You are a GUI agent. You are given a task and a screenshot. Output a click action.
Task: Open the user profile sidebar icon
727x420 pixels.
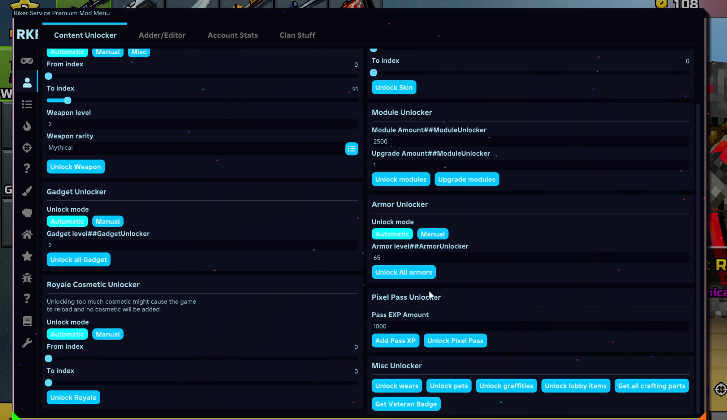[x=27, y=83]
